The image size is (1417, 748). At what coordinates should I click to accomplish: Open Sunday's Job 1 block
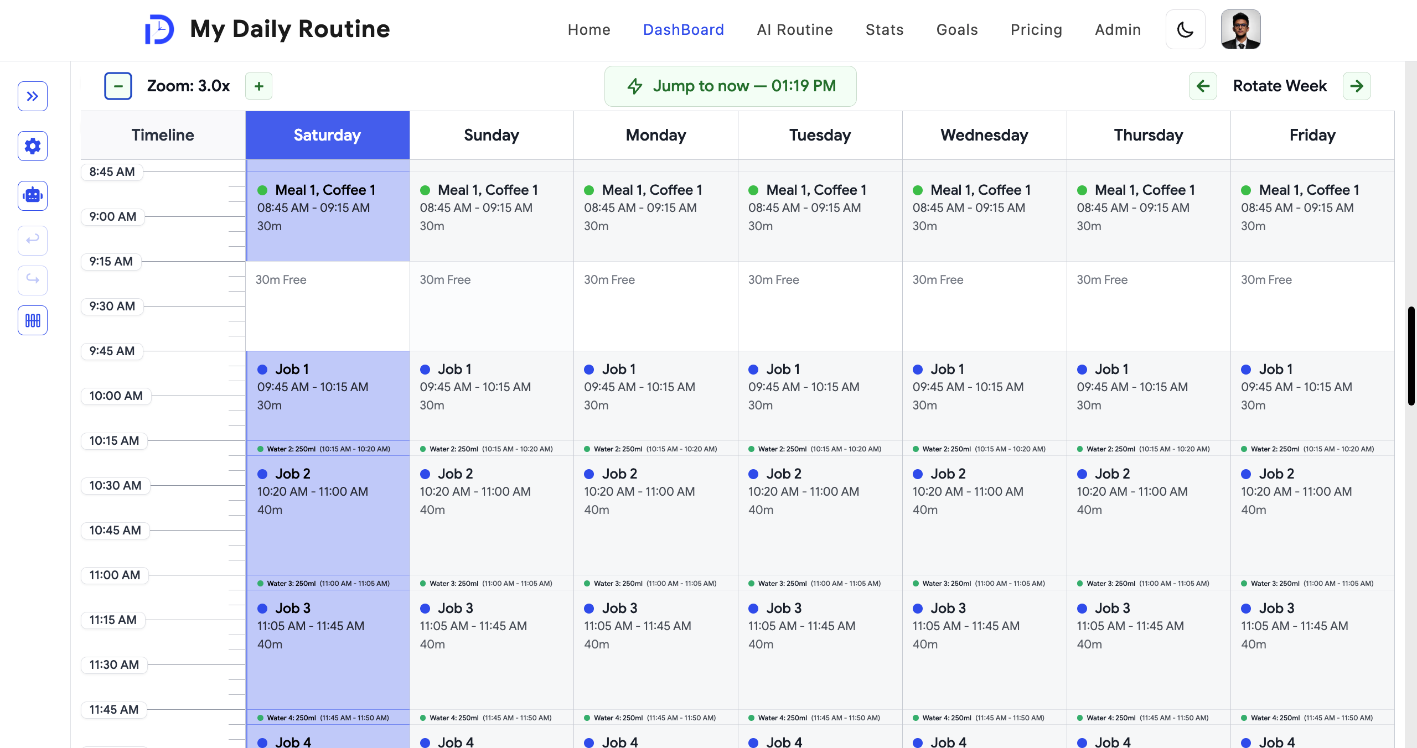492,396
